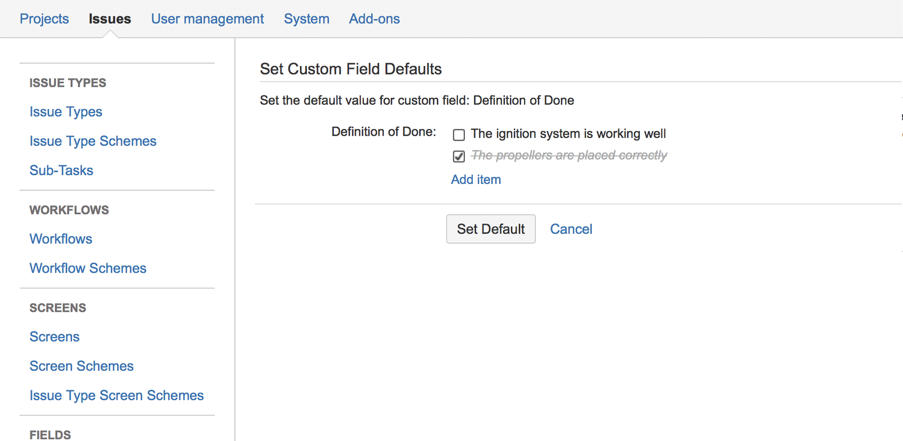This screenshot has height=441, width=903.
Task: Add item to Definition of Done
Action: [x=476, y=179]
